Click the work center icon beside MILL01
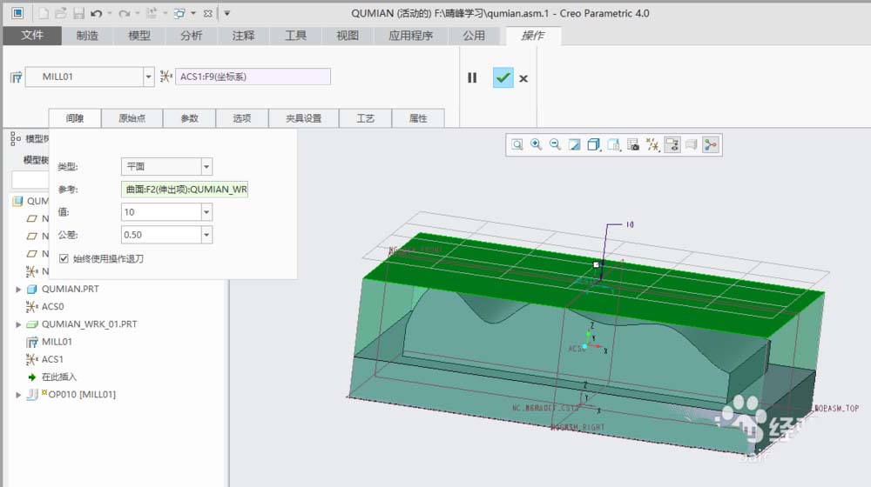 [x=17, y=77]
